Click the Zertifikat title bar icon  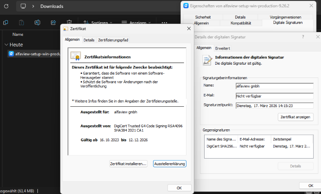click(66, 29)
